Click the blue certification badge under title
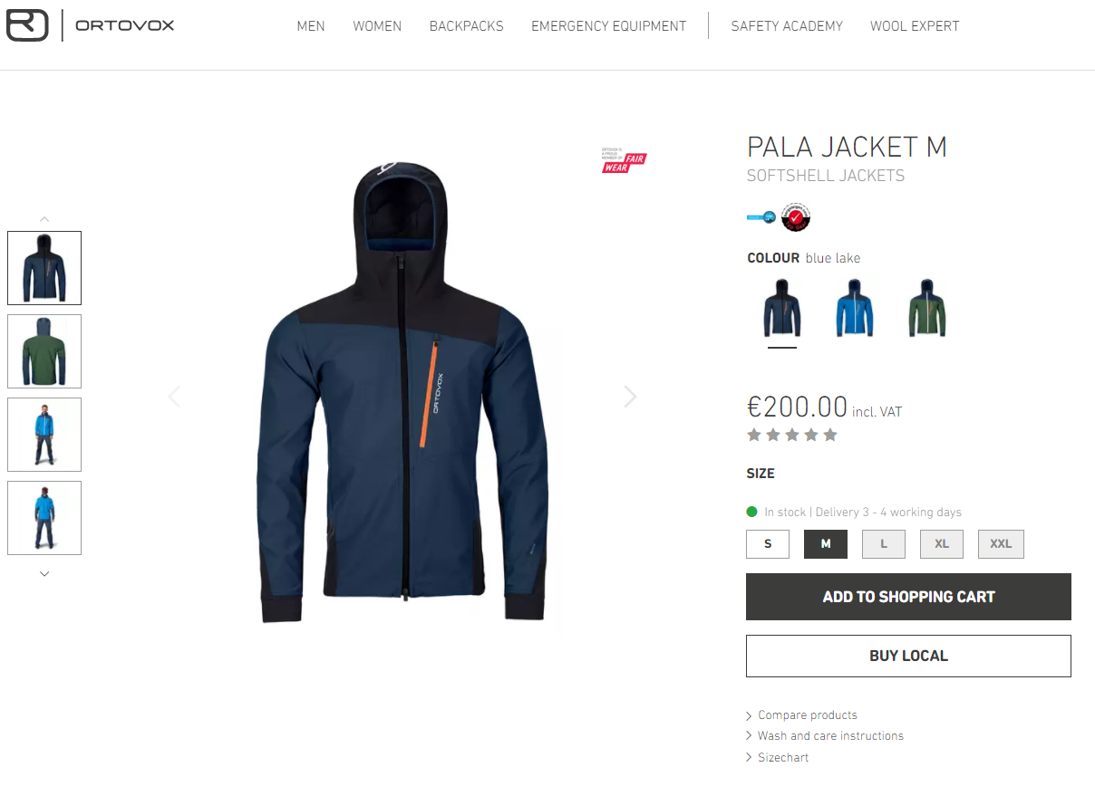Screen dimensions: 1095x786 761,217
